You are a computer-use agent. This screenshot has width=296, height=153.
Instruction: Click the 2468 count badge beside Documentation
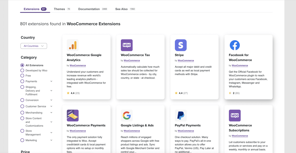[x=105, y=9]
